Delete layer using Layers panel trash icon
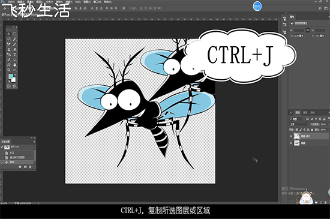The height and width of the screenshot is (219, 330). tap(326, 202)
